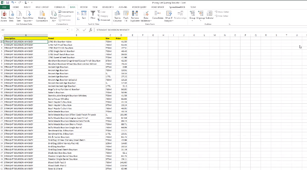Click Hide Detail in Outline

pyautogui.click(x=222, y=16)
